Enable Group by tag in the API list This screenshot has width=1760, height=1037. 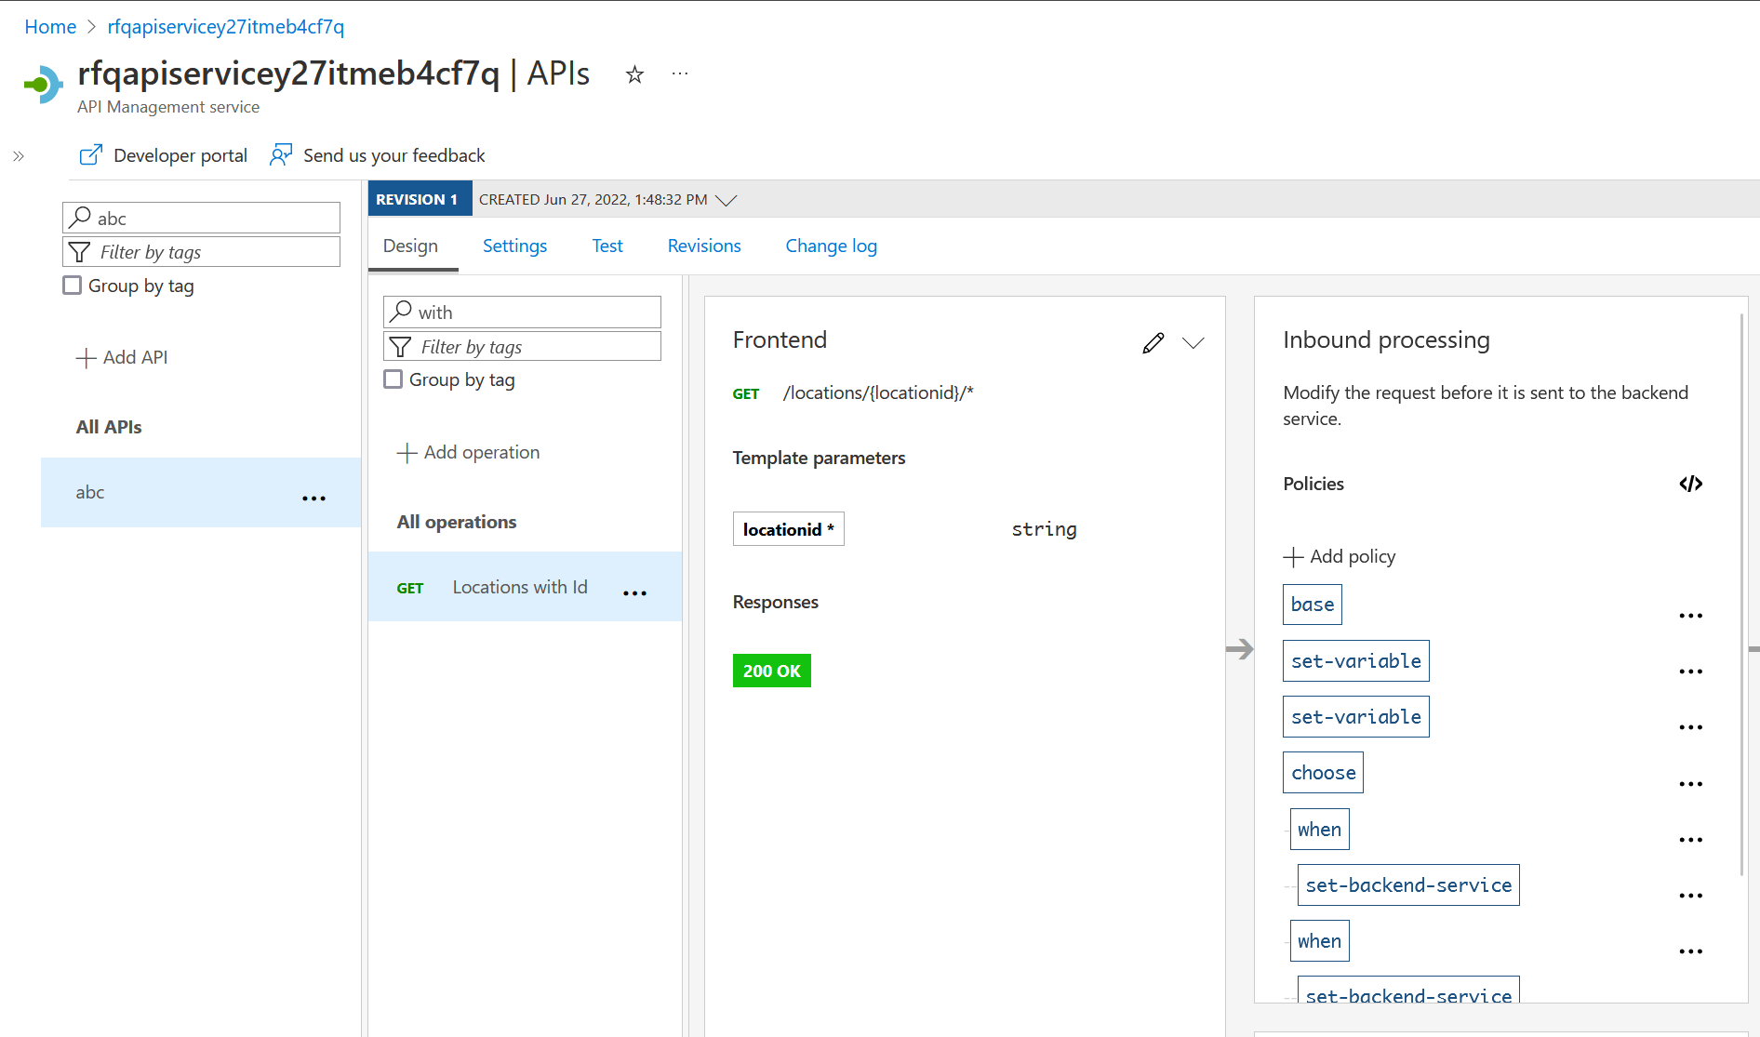(72, 285)
